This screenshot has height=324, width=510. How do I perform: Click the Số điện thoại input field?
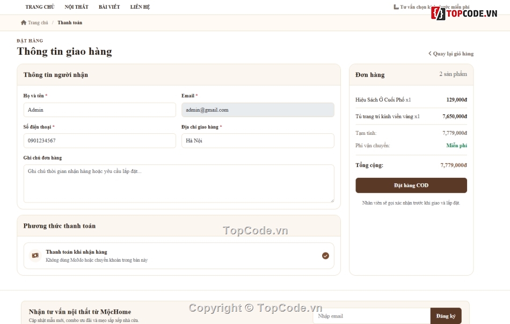click(x=99, y=141)
